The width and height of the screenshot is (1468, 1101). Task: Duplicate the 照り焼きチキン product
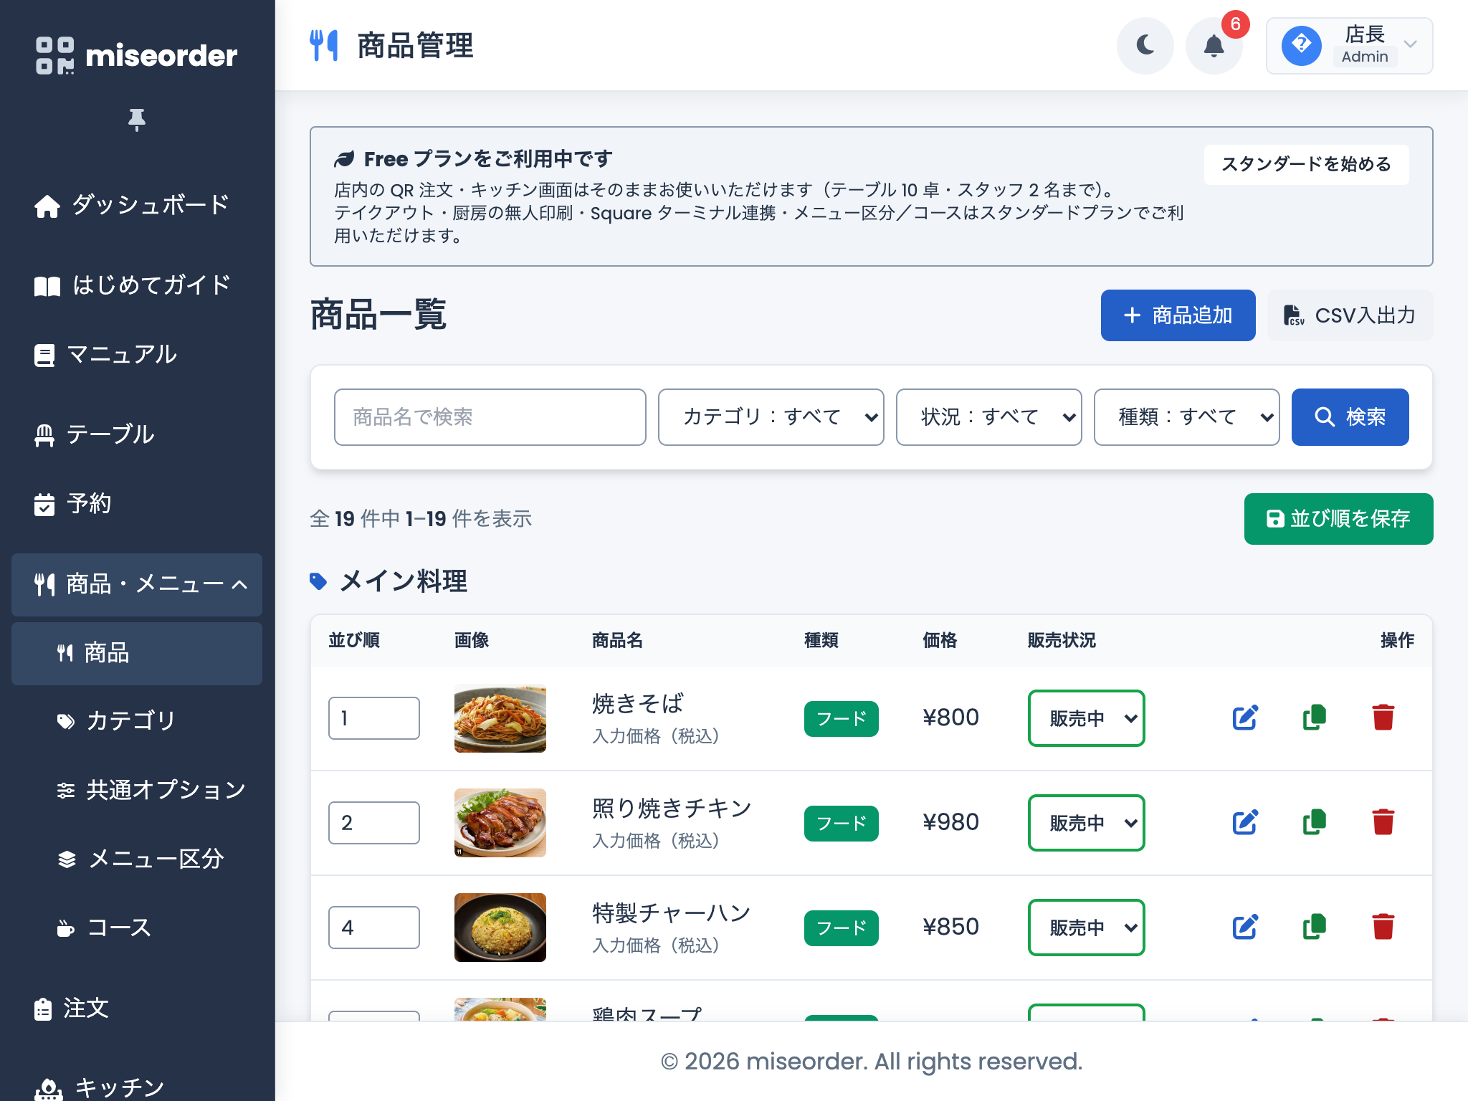point(1314,822)
